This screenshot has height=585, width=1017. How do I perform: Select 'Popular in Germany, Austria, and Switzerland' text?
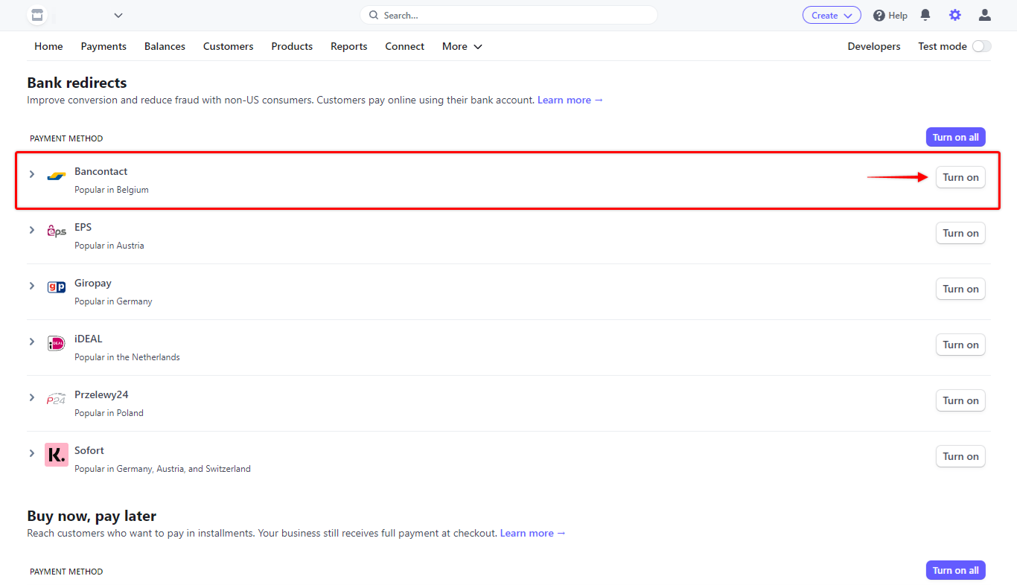point(162,469)
